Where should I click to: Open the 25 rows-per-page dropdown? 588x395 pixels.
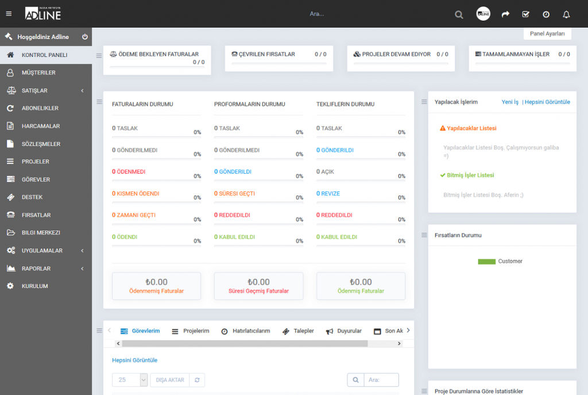130,380
